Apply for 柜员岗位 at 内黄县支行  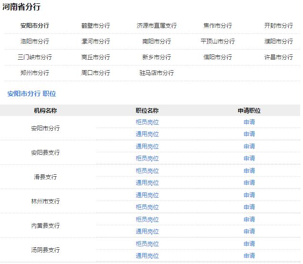point(249,219)
